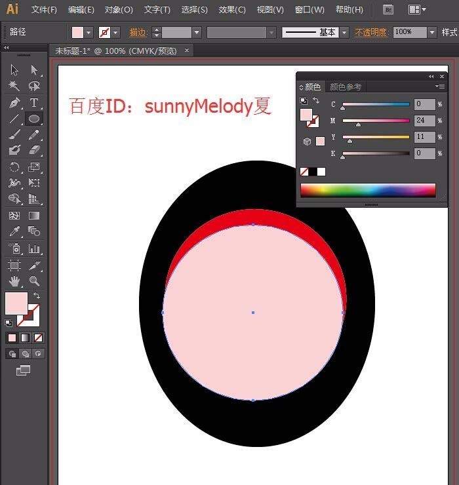Reset default fill and stroke in toolbox
The width and height of the screenshot is (459, 485).
click(9, 323)
